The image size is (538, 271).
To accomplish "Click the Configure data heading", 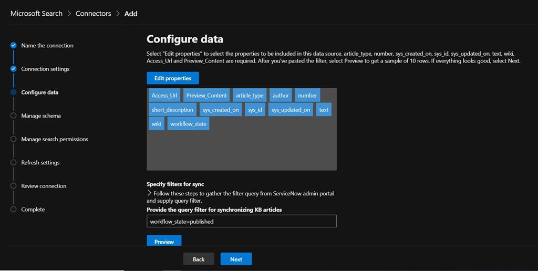I will click(x=185, y=39).
